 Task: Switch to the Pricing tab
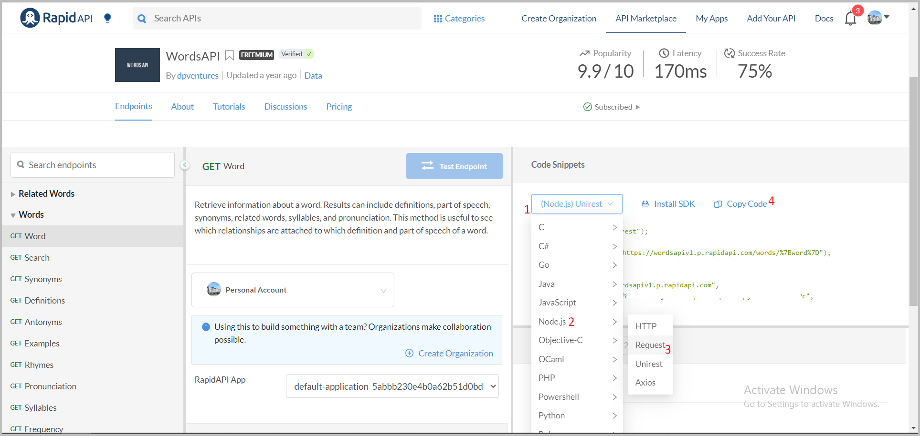point(339,107)
